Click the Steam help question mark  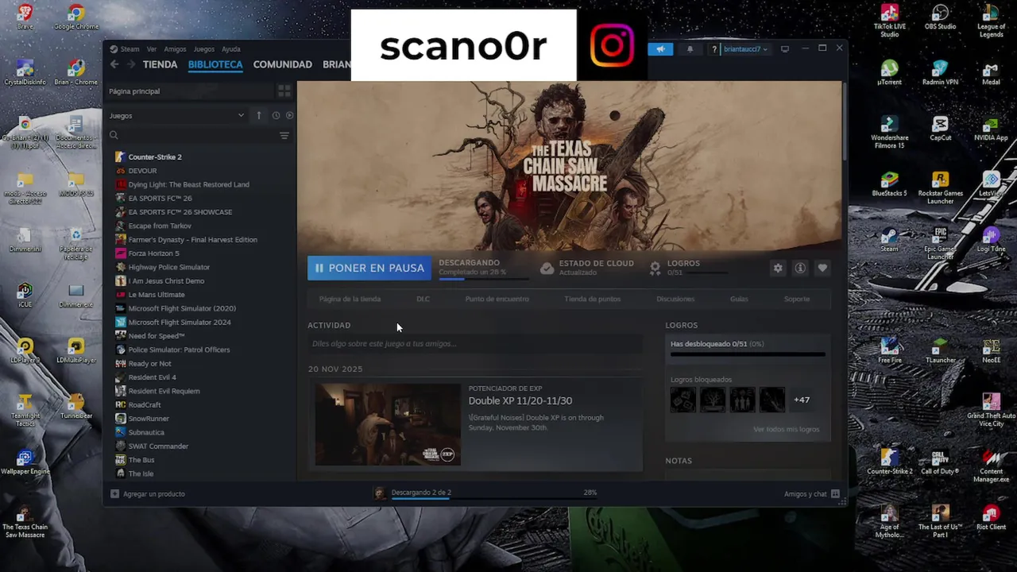pos(714,49)
